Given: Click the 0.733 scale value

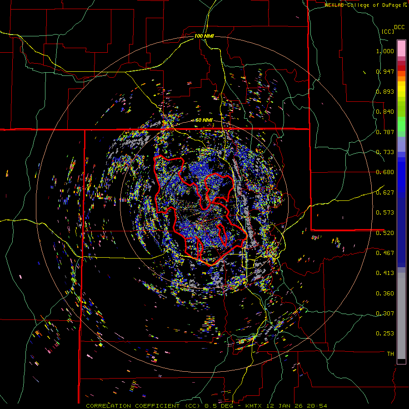Looking at the screenshot, I should click(x=385, y=152).
